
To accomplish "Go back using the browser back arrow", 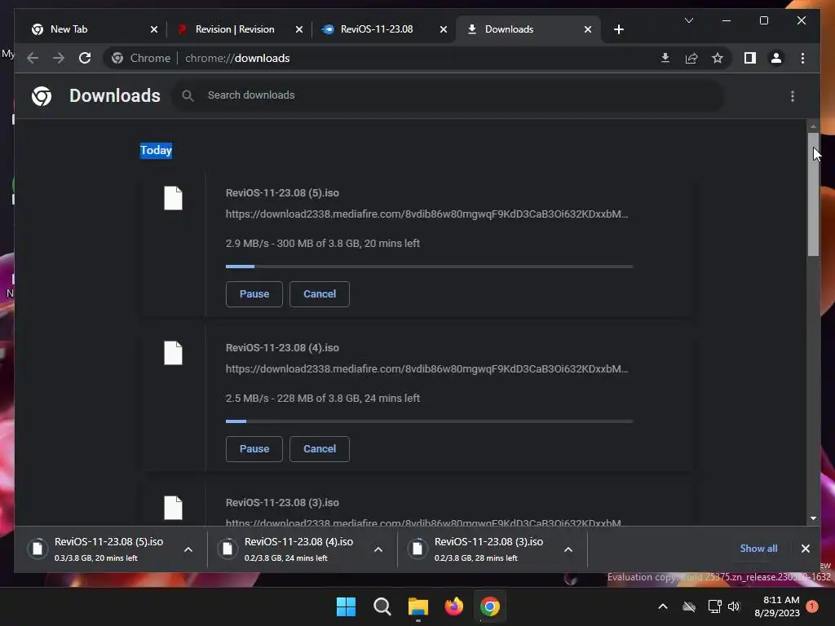I will coord(33,58).
